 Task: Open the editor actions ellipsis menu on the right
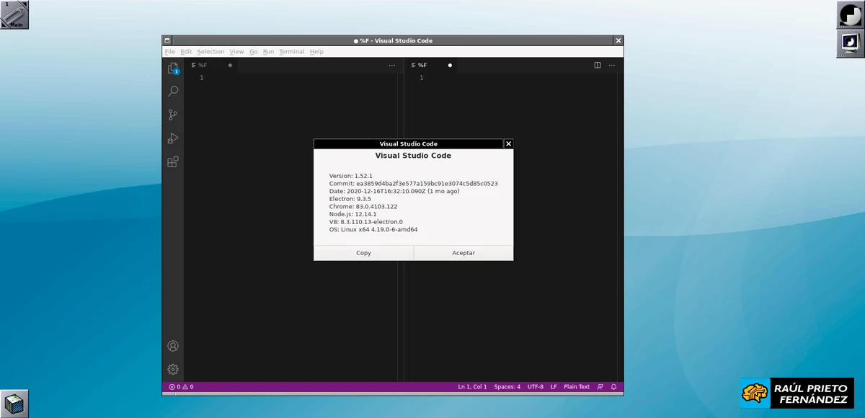[611, 65]
